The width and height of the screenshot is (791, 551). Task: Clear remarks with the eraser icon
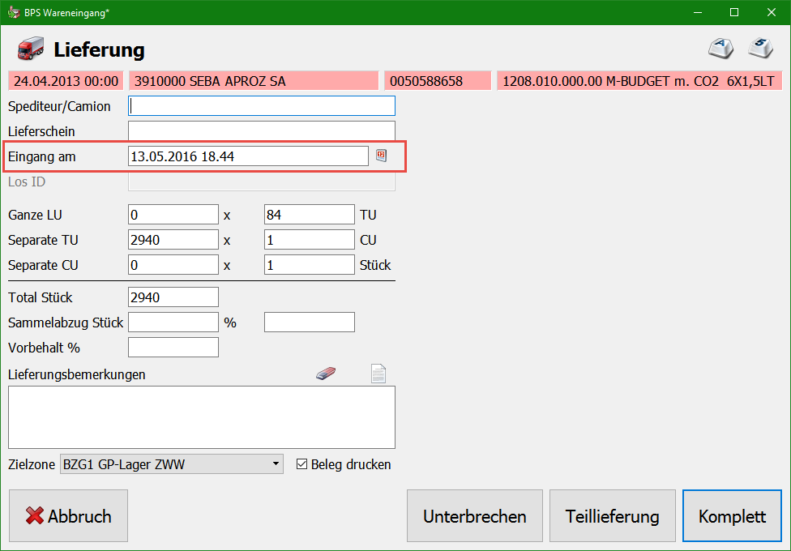pyautogui.click(x=326, y=374)
